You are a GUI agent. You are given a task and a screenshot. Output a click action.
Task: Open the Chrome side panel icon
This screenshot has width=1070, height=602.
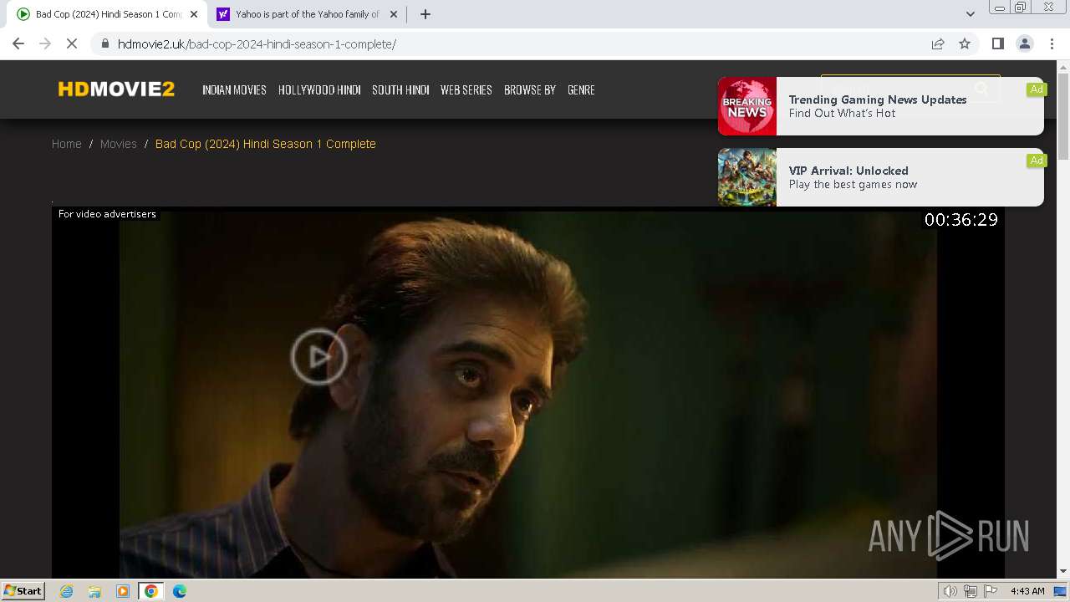click(997, 43)
